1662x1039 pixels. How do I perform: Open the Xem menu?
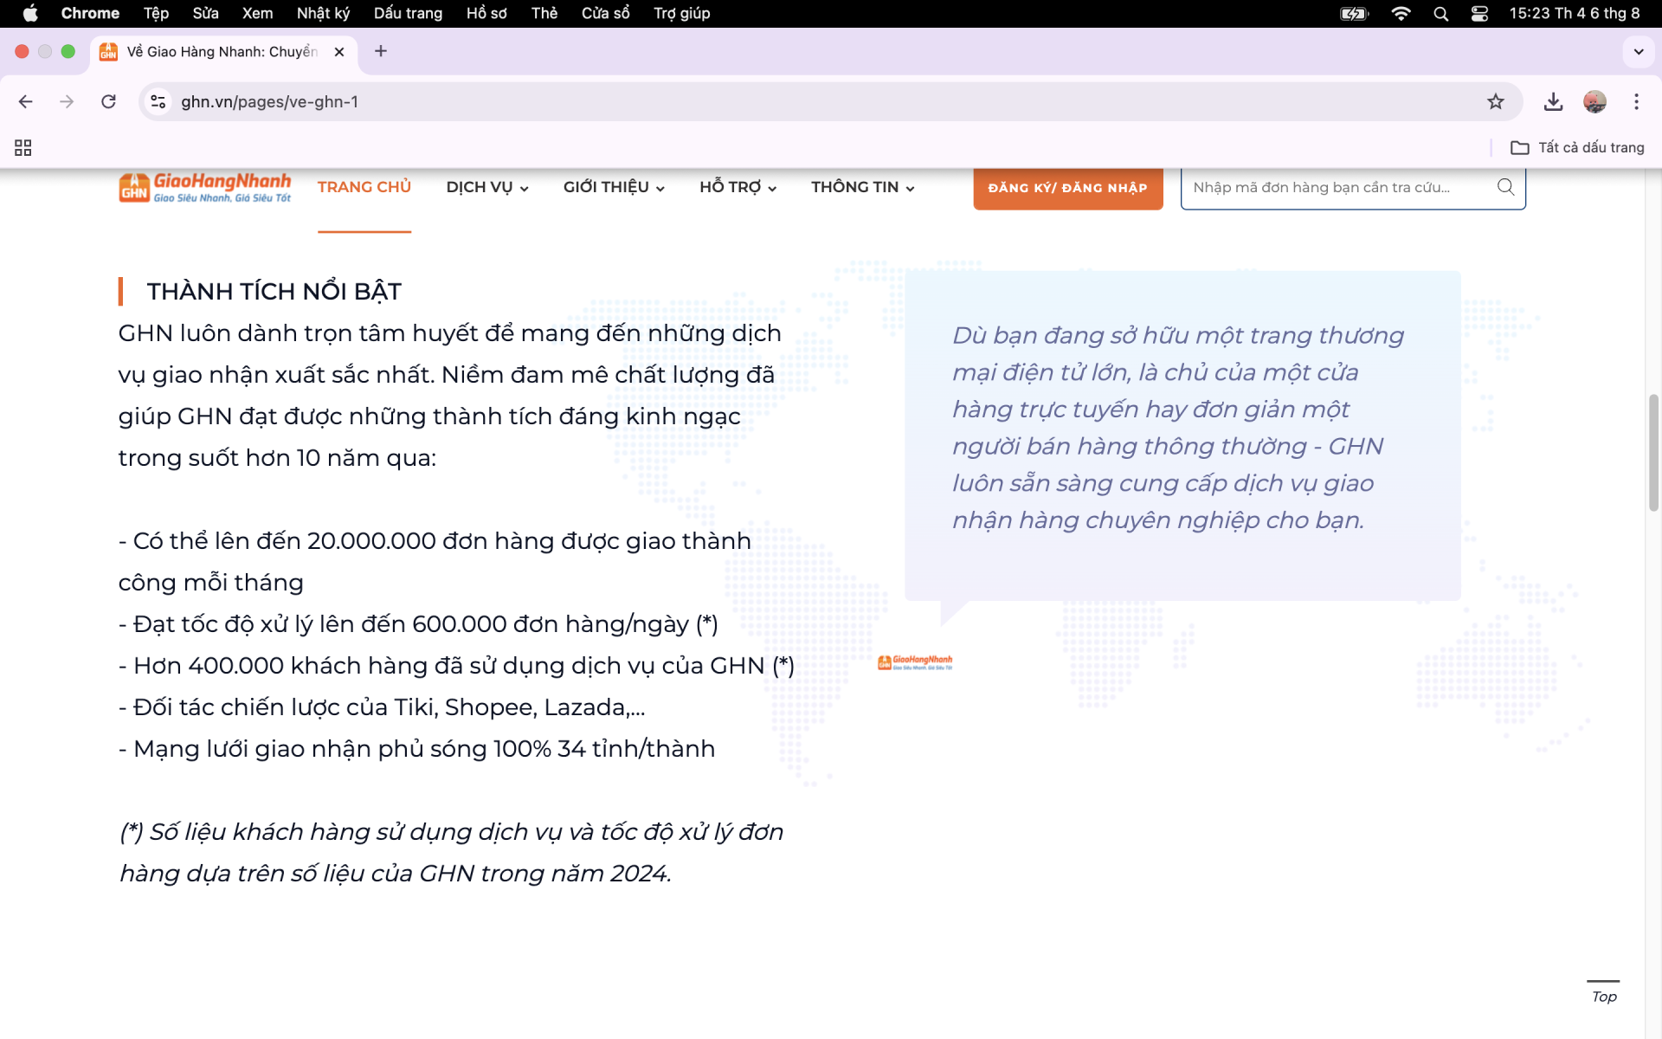257,13
